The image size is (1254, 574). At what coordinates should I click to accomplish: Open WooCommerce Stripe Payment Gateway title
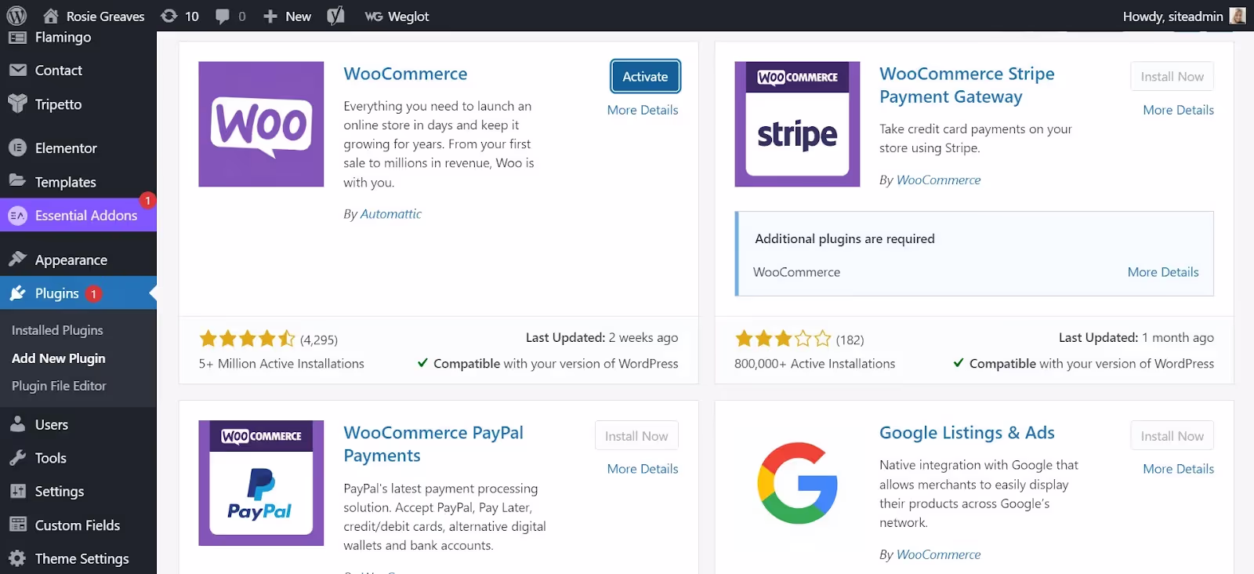click(x=967, y=85)
